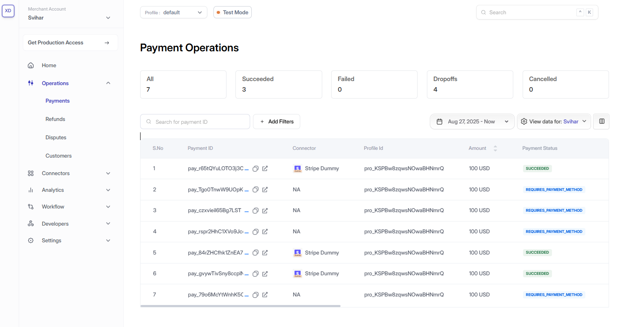Click the Home icon in sidebar

tap(31, 66)
